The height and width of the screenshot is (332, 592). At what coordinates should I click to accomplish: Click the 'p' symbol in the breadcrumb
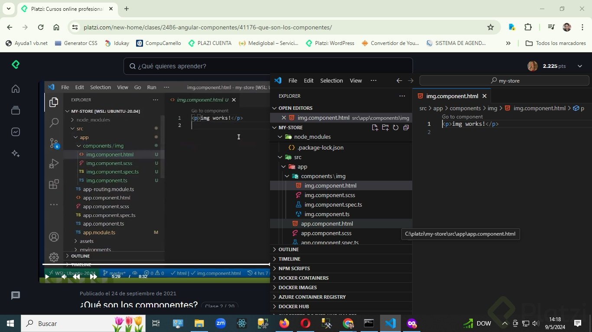(579, 108)
